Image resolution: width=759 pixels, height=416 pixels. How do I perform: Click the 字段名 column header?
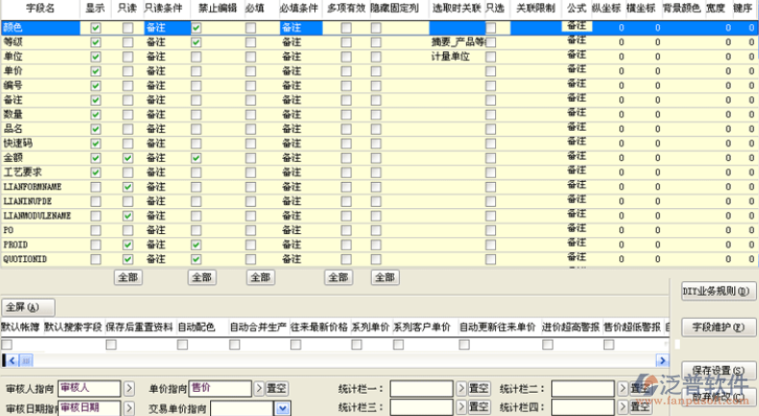[x=40, y=9]
